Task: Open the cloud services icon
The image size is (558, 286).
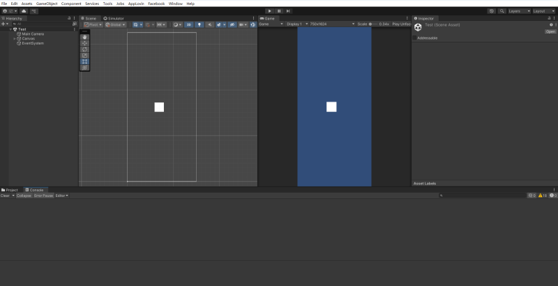Action: (x=24, y=11)
